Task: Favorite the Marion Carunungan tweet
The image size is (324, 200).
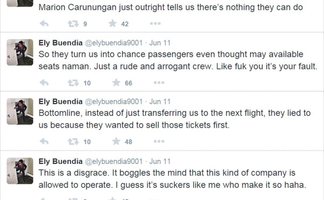Action: (x=113, y=24)
